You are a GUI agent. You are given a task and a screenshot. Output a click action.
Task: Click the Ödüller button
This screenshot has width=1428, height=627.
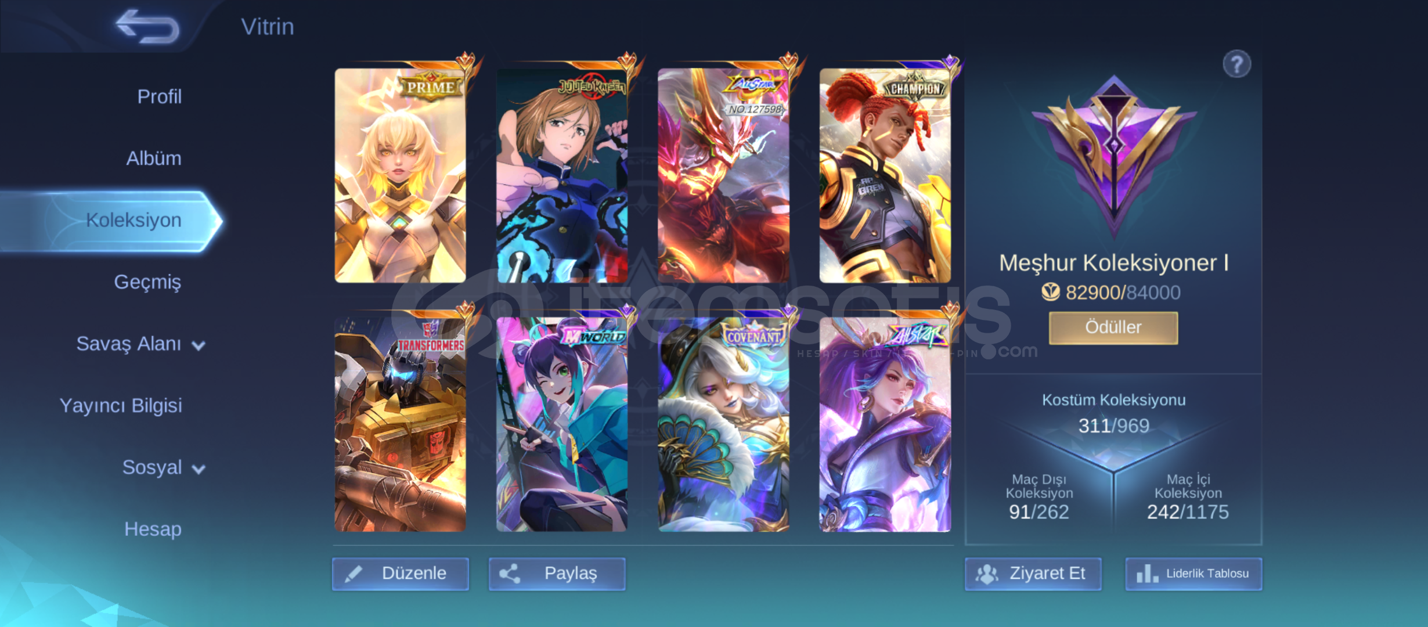pos(1113,327)
